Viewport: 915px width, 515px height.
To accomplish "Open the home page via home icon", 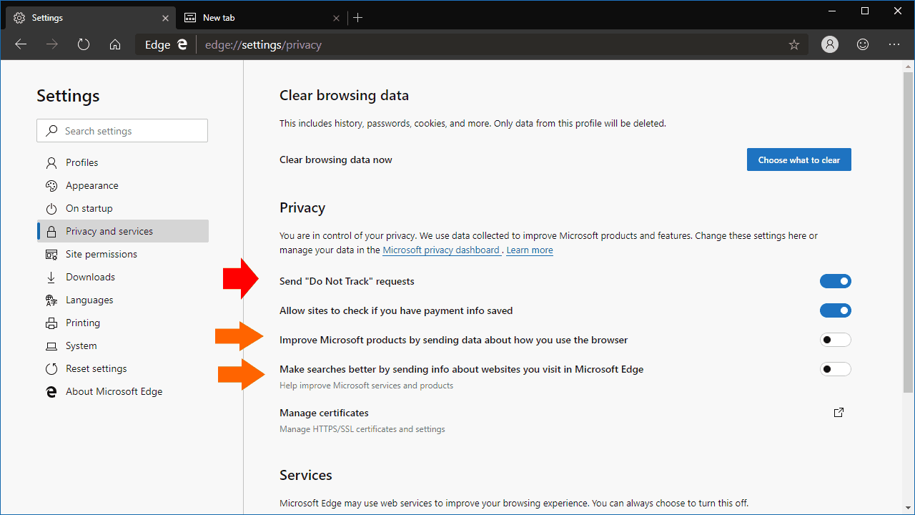I will click(115, 44).
